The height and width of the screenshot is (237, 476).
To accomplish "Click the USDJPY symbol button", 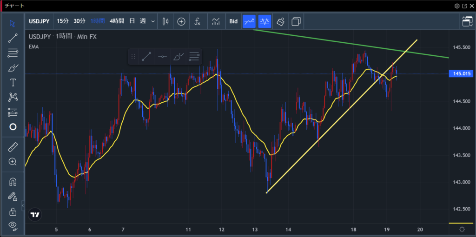I will click(x=40, y=21).
